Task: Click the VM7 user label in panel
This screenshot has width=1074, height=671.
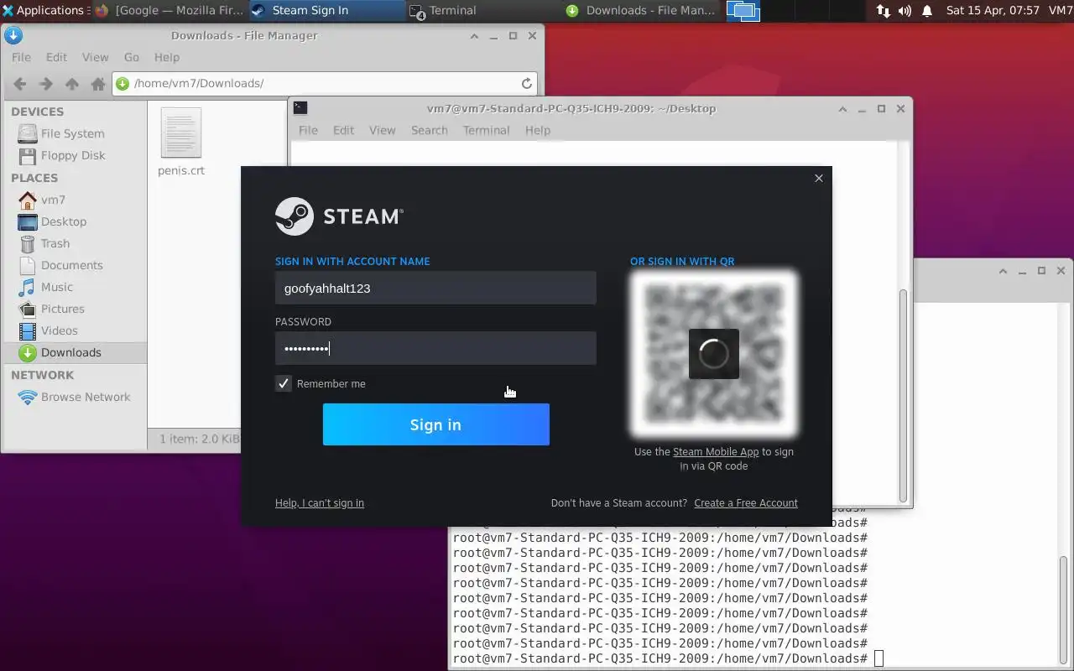Action: pyautogui.click(x=1061, y=10)
